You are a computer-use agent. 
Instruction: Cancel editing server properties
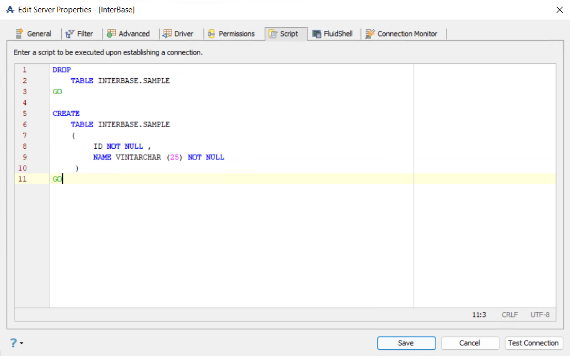click(x=470, y=343)
